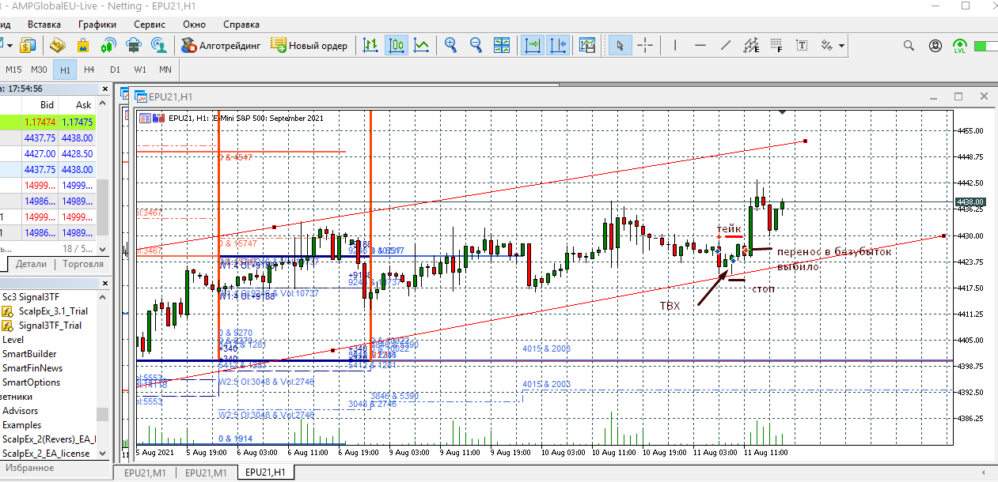
Task: Switch timeframe to W1
Action: (140, 70)
